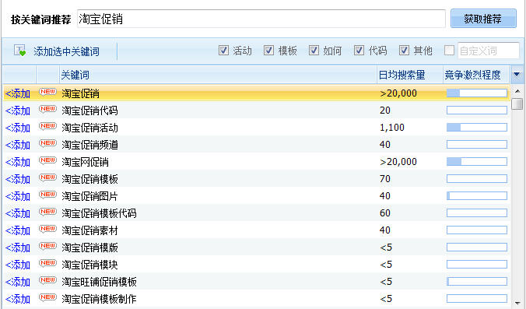
Task: Add keyword 淘宝促销活动 via <添加
Action: coord(18,128)
